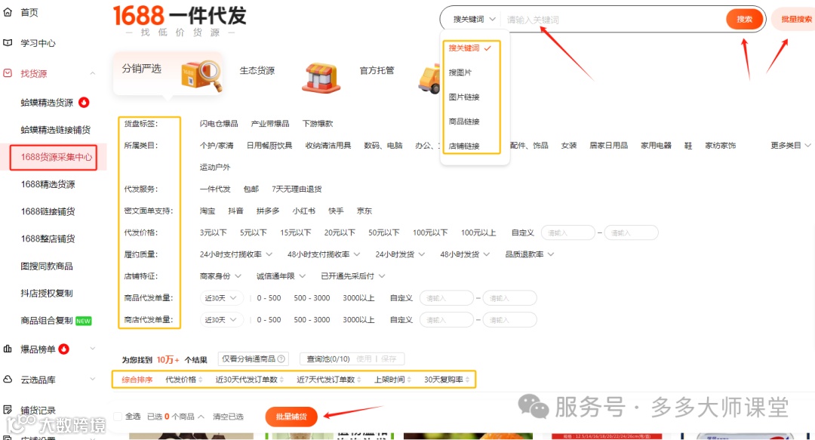Open 近30天 dropdown in 商品代发单量 row
This screenshot has height=440, width=815.
(x=220, y=298)
